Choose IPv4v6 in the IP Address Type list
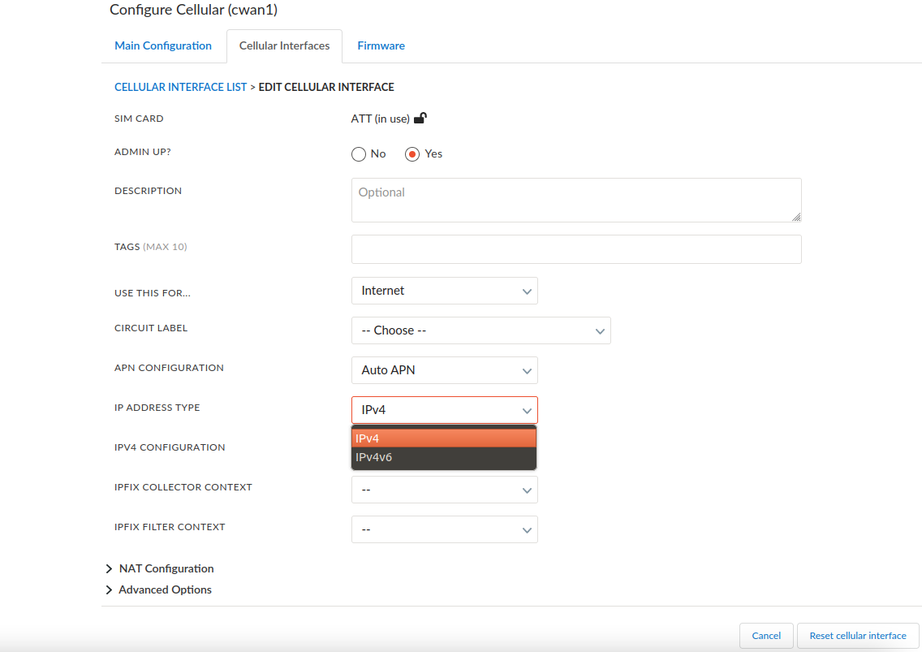This screenshot has height=652, width=922. pos(444,456)
